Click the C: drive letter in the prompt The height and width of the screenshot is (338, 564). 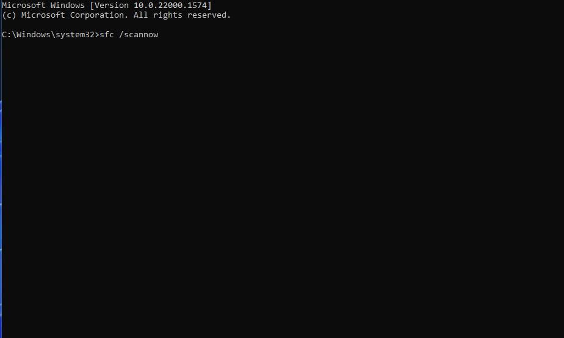coord(7,35)
